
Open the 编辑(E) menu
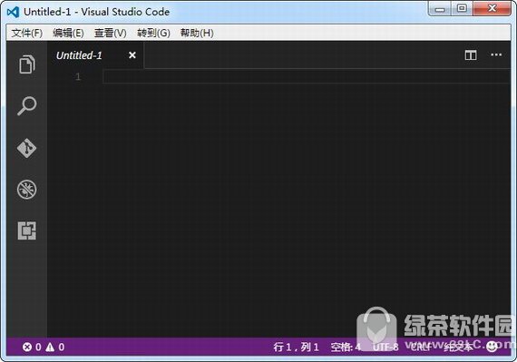[68, 33]
